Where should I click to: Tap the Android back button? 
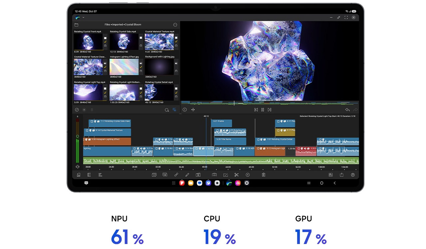(334, 183)
